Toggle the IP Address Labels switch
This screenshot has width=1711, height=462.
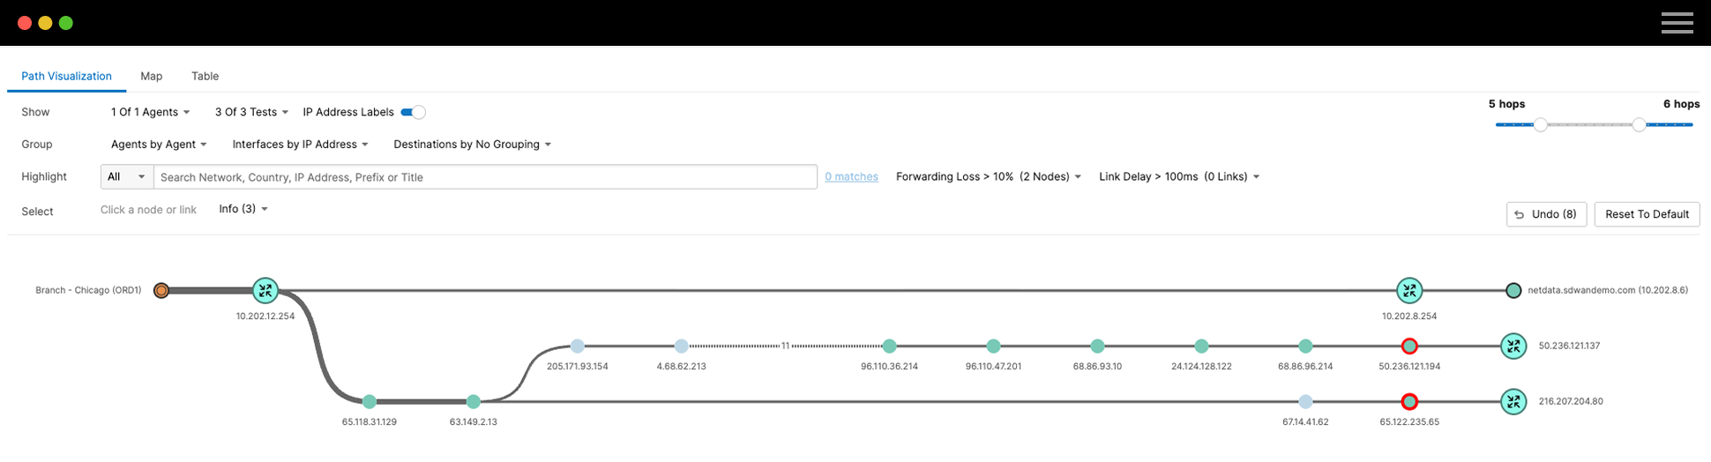pos(413,112)
